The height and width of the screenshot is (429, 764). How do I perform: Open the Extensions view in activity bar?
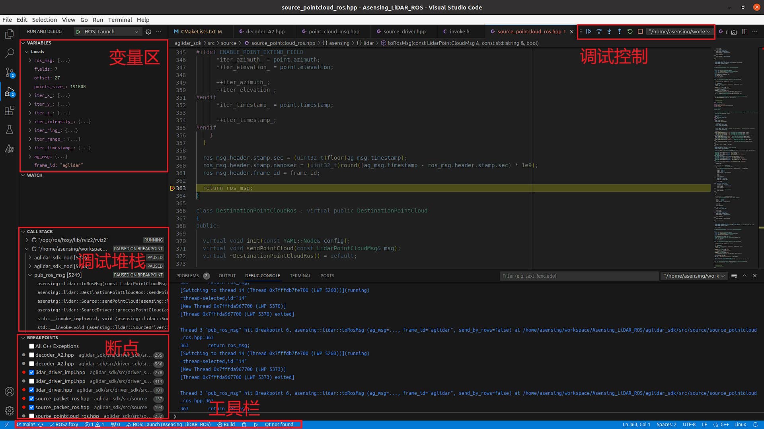click(x=10, y=111)
